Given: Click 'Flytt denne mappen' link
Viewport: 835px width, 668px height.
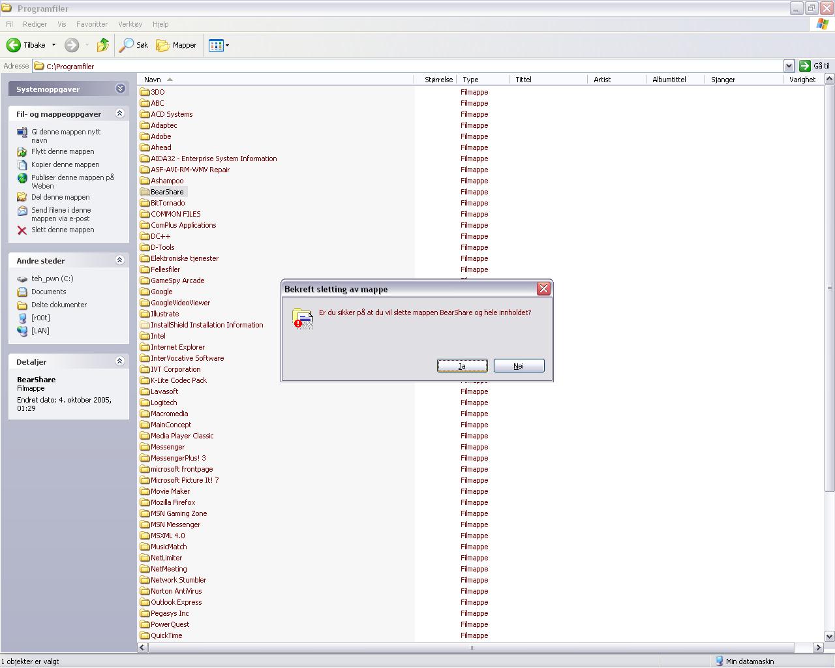Looking at the screenshot, I should [x=63, y=151].
